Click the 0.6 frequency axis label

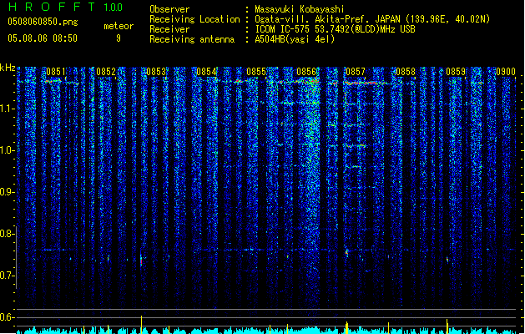pos(7,317)
